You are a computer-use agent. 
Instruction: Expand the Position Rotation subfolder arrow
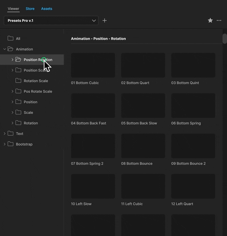(12, 60)
